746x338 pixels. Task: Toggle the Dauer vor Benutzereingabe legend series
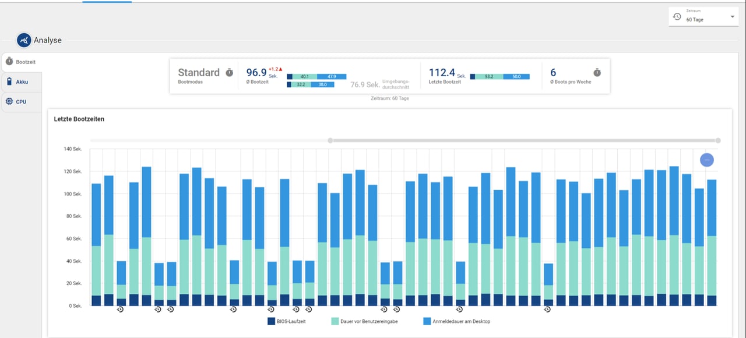pos(365,321)
